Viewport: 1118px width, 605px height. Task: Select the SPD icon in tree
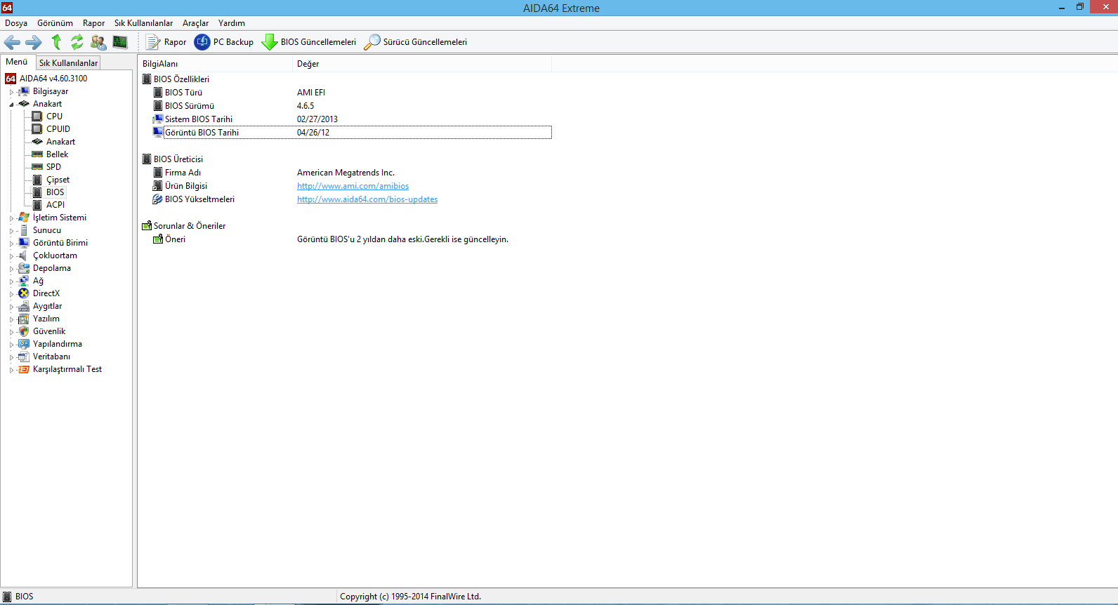click(x=38, y=167)
